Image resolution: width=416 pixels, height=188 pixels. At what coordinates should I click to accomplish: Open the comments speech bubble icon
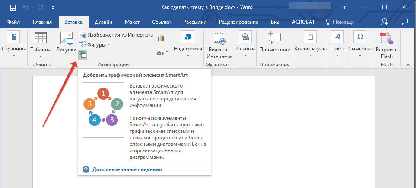pyautogui.click(x=404, y=22)
